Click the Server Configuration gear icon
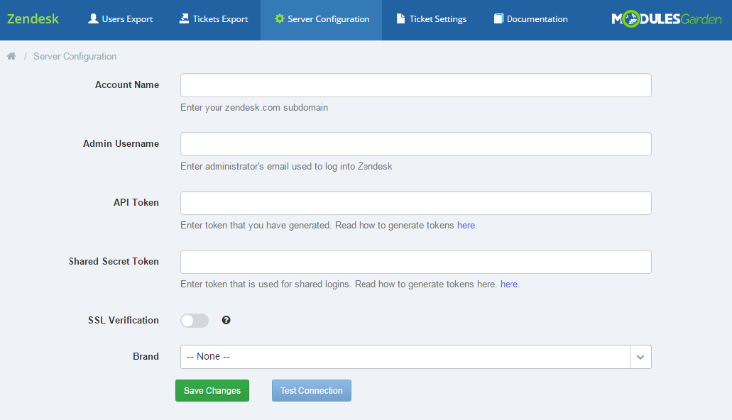 pyautogui.click(x=279, y=18)
